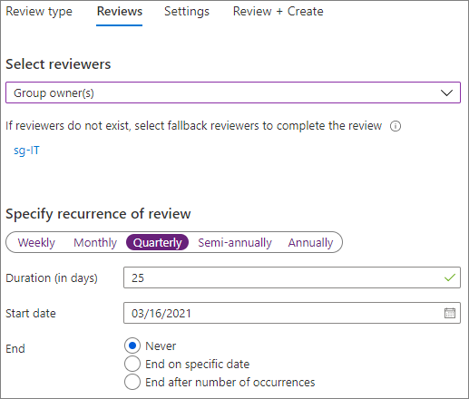Screen dimensions: 469x399
Task: Select End after number of occurrences
Action: point(132,382)
